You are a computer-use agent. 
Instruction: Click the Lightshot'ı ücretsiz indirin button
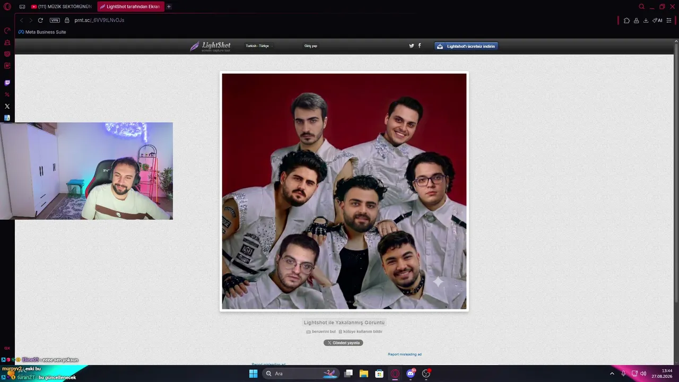pyautogui.click(x=466, y=46)
